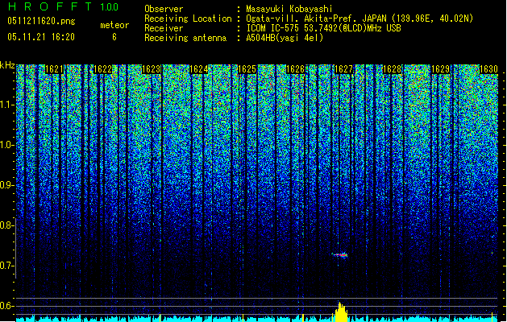Click the date stamp 05.11.21 16:20
The image size is (507, 322).
pos(41,37)
